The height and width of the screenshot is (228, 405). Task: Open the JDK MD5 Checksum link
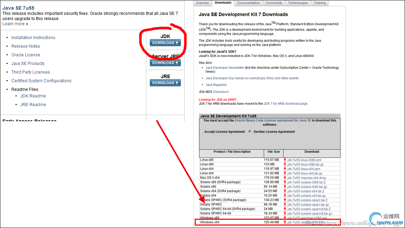tap(221, 92)
